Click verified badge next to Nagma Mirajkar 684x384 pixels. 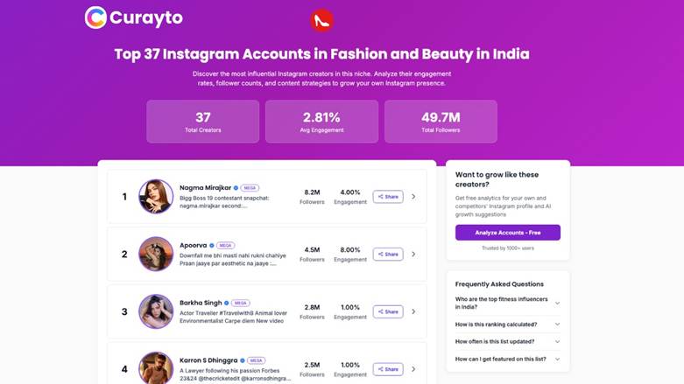(x=236, y=188)
